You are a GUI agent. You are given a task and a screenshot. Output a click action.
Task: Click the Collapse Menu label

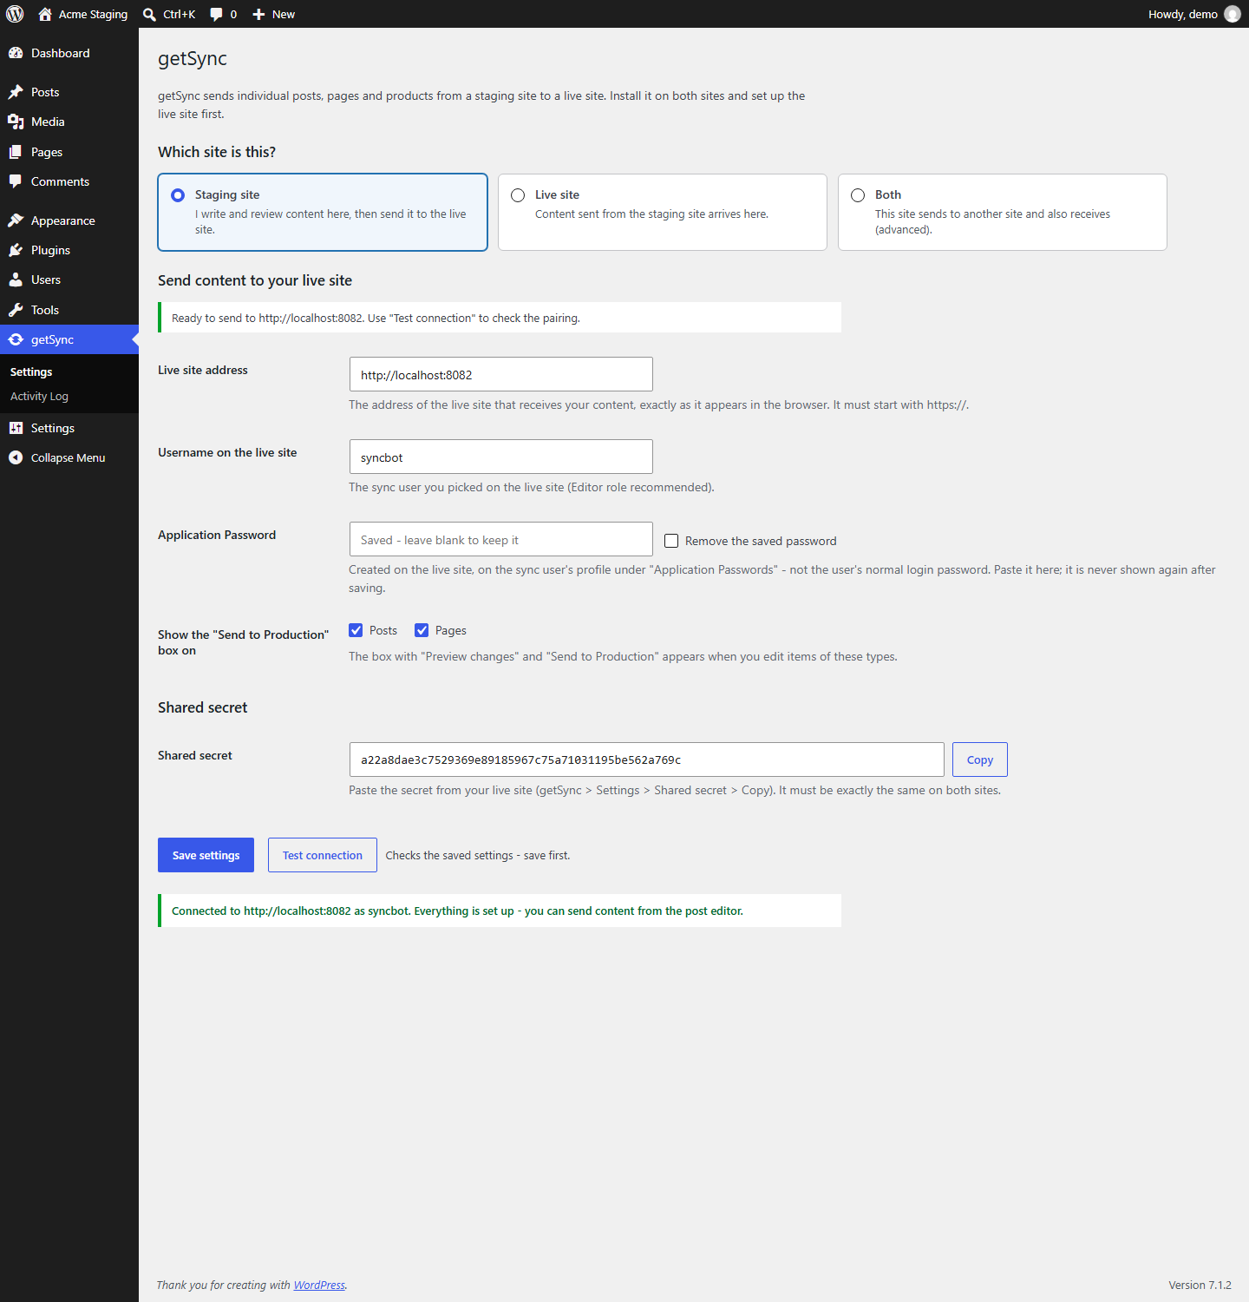tap(69, 457)
